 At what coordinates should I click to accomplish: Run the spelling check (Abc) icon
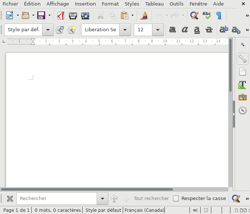point(206,15)
